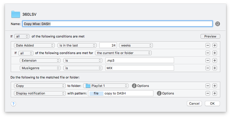Open the Date Added attribute dropdown

(34, 45)
